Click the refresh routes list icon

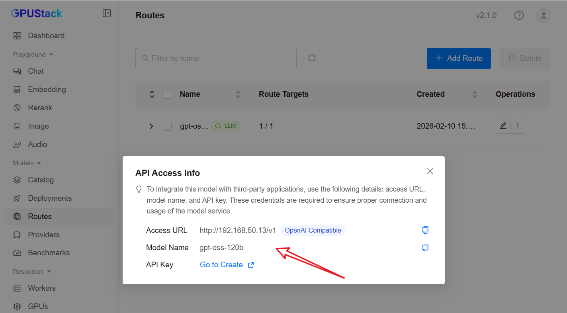click(312, 58)
